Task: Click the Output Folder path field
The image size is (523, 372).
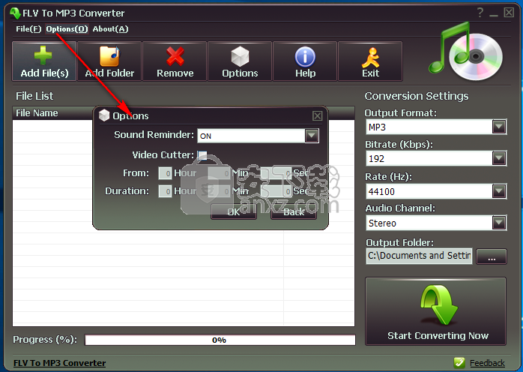Action: point(419,256)
